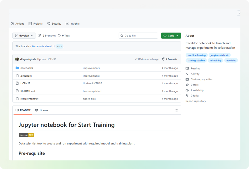
Task: Expand the develop branch dropdown
Action: coord(24,36)
